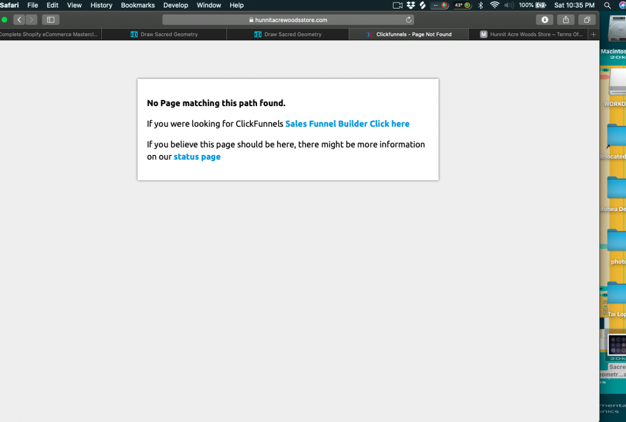Expand the Develop menu

(x=175, y=5)
